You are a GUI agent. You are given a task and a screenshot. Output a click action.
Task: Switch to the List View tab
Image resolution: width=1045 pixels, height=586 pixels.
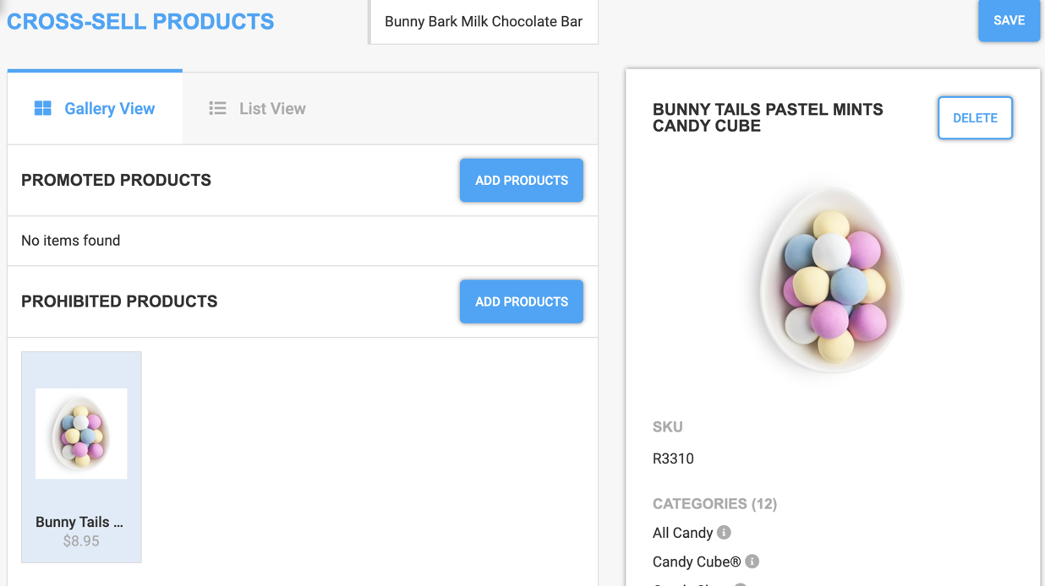(x=257, y=108)
